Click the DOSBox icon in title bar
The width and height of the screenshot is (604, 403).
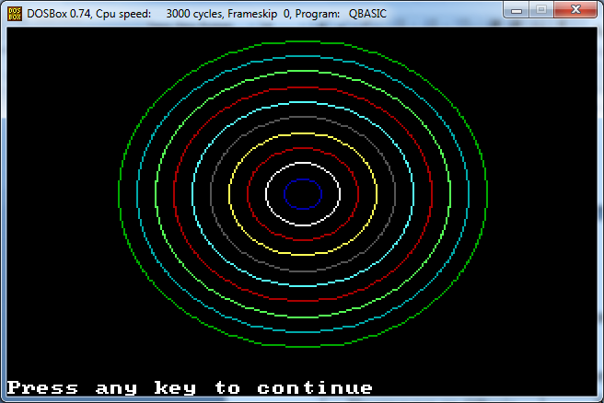coord(15,14)
